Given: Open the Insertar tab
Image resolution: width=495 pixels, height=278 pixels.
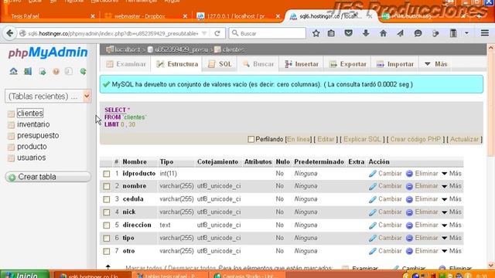Looking at the screenshot, I should click(302, 64).
